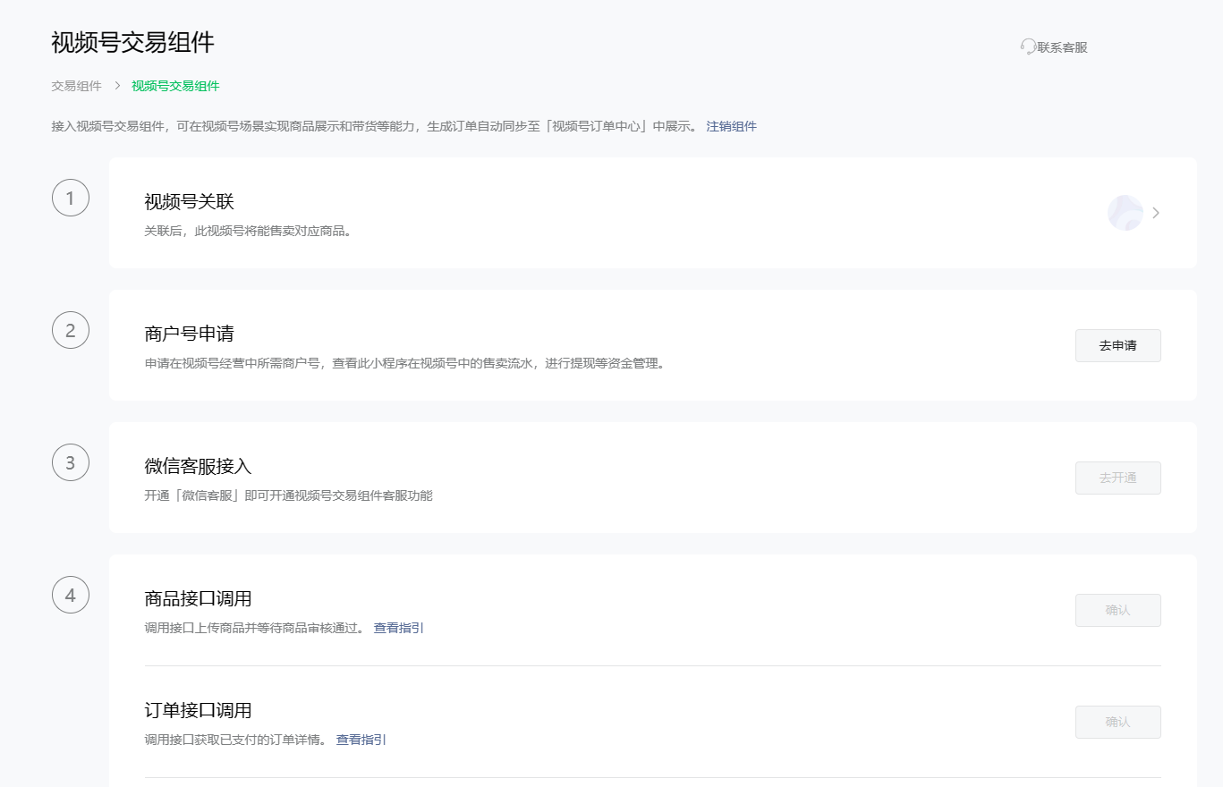Click the 商户号申请 description text
Image resolution: width=1223 pixels, height=787 pixels.
pos(405,363)
